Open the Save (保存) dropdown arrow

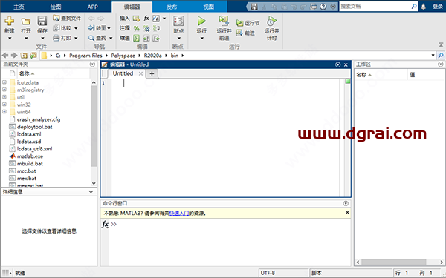[42, 39]
